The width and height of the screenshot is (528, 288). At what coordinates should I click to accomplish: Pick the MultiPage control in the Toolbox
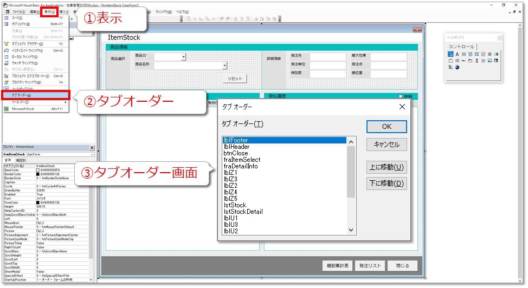coord(470,61)
